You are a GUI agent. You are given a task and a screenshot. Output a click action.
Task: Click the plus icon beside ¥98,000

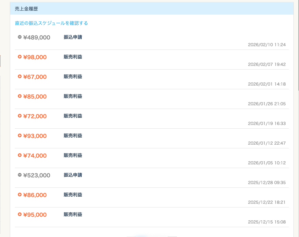(20, 57)
